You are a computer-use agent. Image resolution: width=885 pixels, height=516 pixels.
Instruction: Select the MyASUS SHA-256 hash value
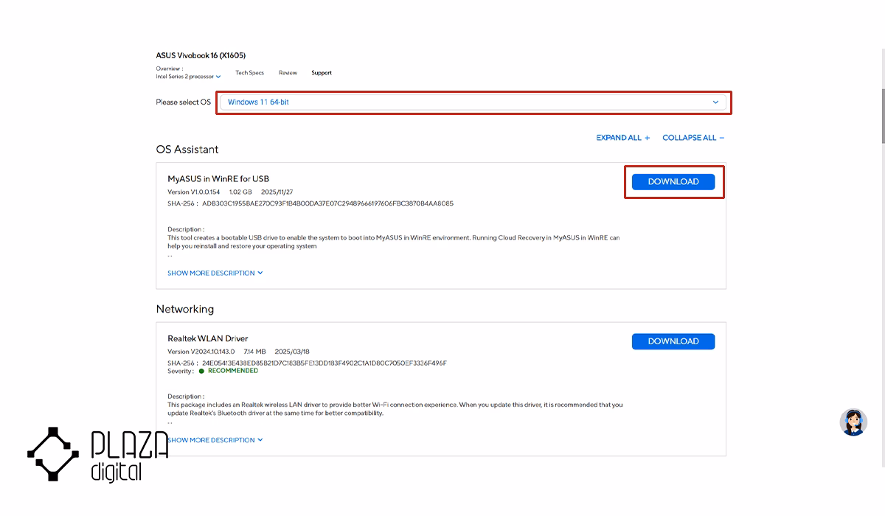pos(327,203)
